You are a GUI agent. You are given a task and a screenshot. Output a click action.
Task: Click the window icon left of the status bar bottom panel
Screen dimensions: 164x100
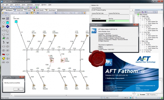[x=136, y=98]
